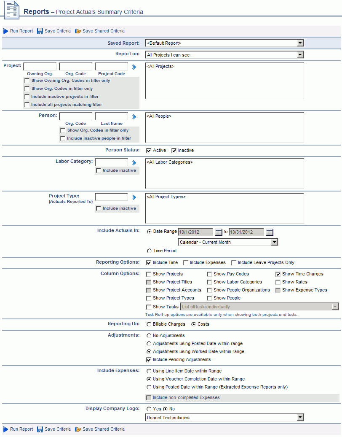342x437 pixels.
Task: Uncheck the Inactive person status checkbox
Action: (174, 151)
